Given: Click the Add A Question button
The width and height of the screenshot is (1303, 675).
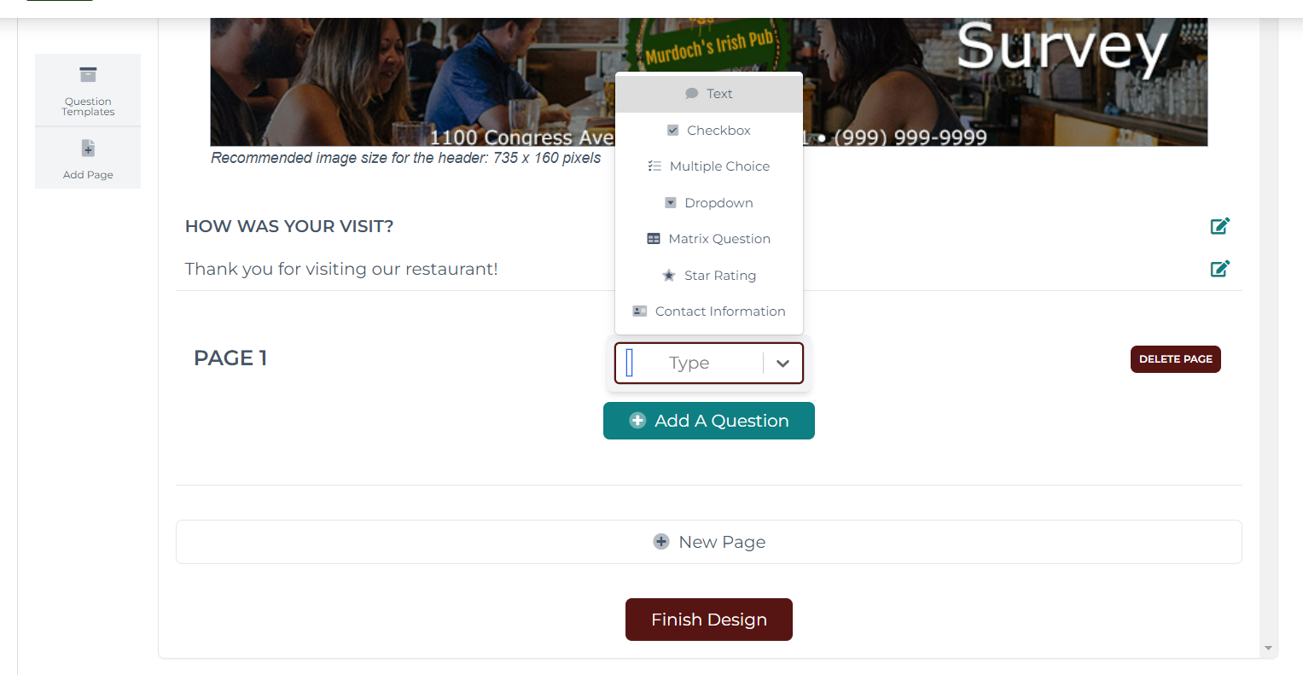Looking at the screenshot, I should point(709,421).
